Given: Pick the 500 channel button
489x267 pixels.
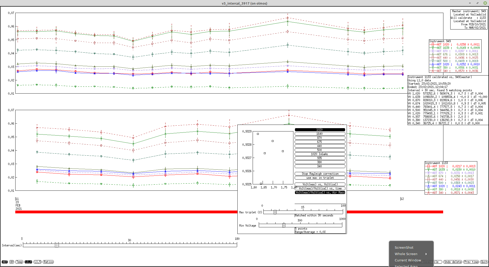Looking at the screenshot, I should pos(320,150).
